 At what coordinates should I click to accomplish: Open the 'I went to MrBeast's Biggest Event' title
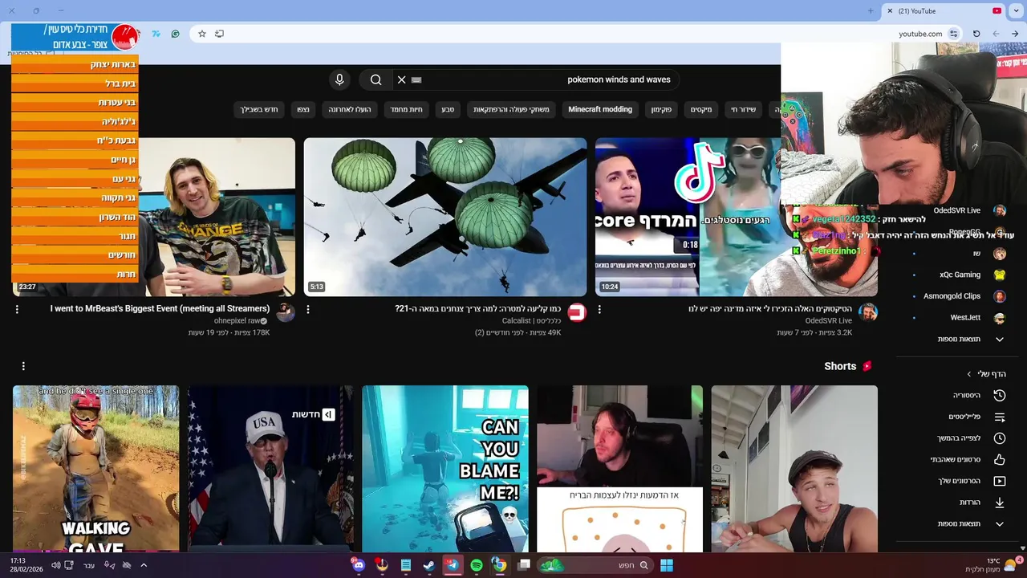pyautogui.click(x=160, y=308)
